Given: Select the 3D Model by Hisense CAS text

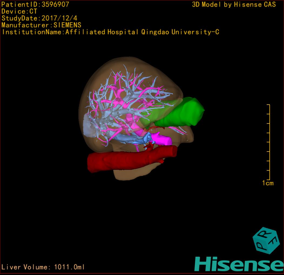Looking at the screenshot, I should coord(234,4).
